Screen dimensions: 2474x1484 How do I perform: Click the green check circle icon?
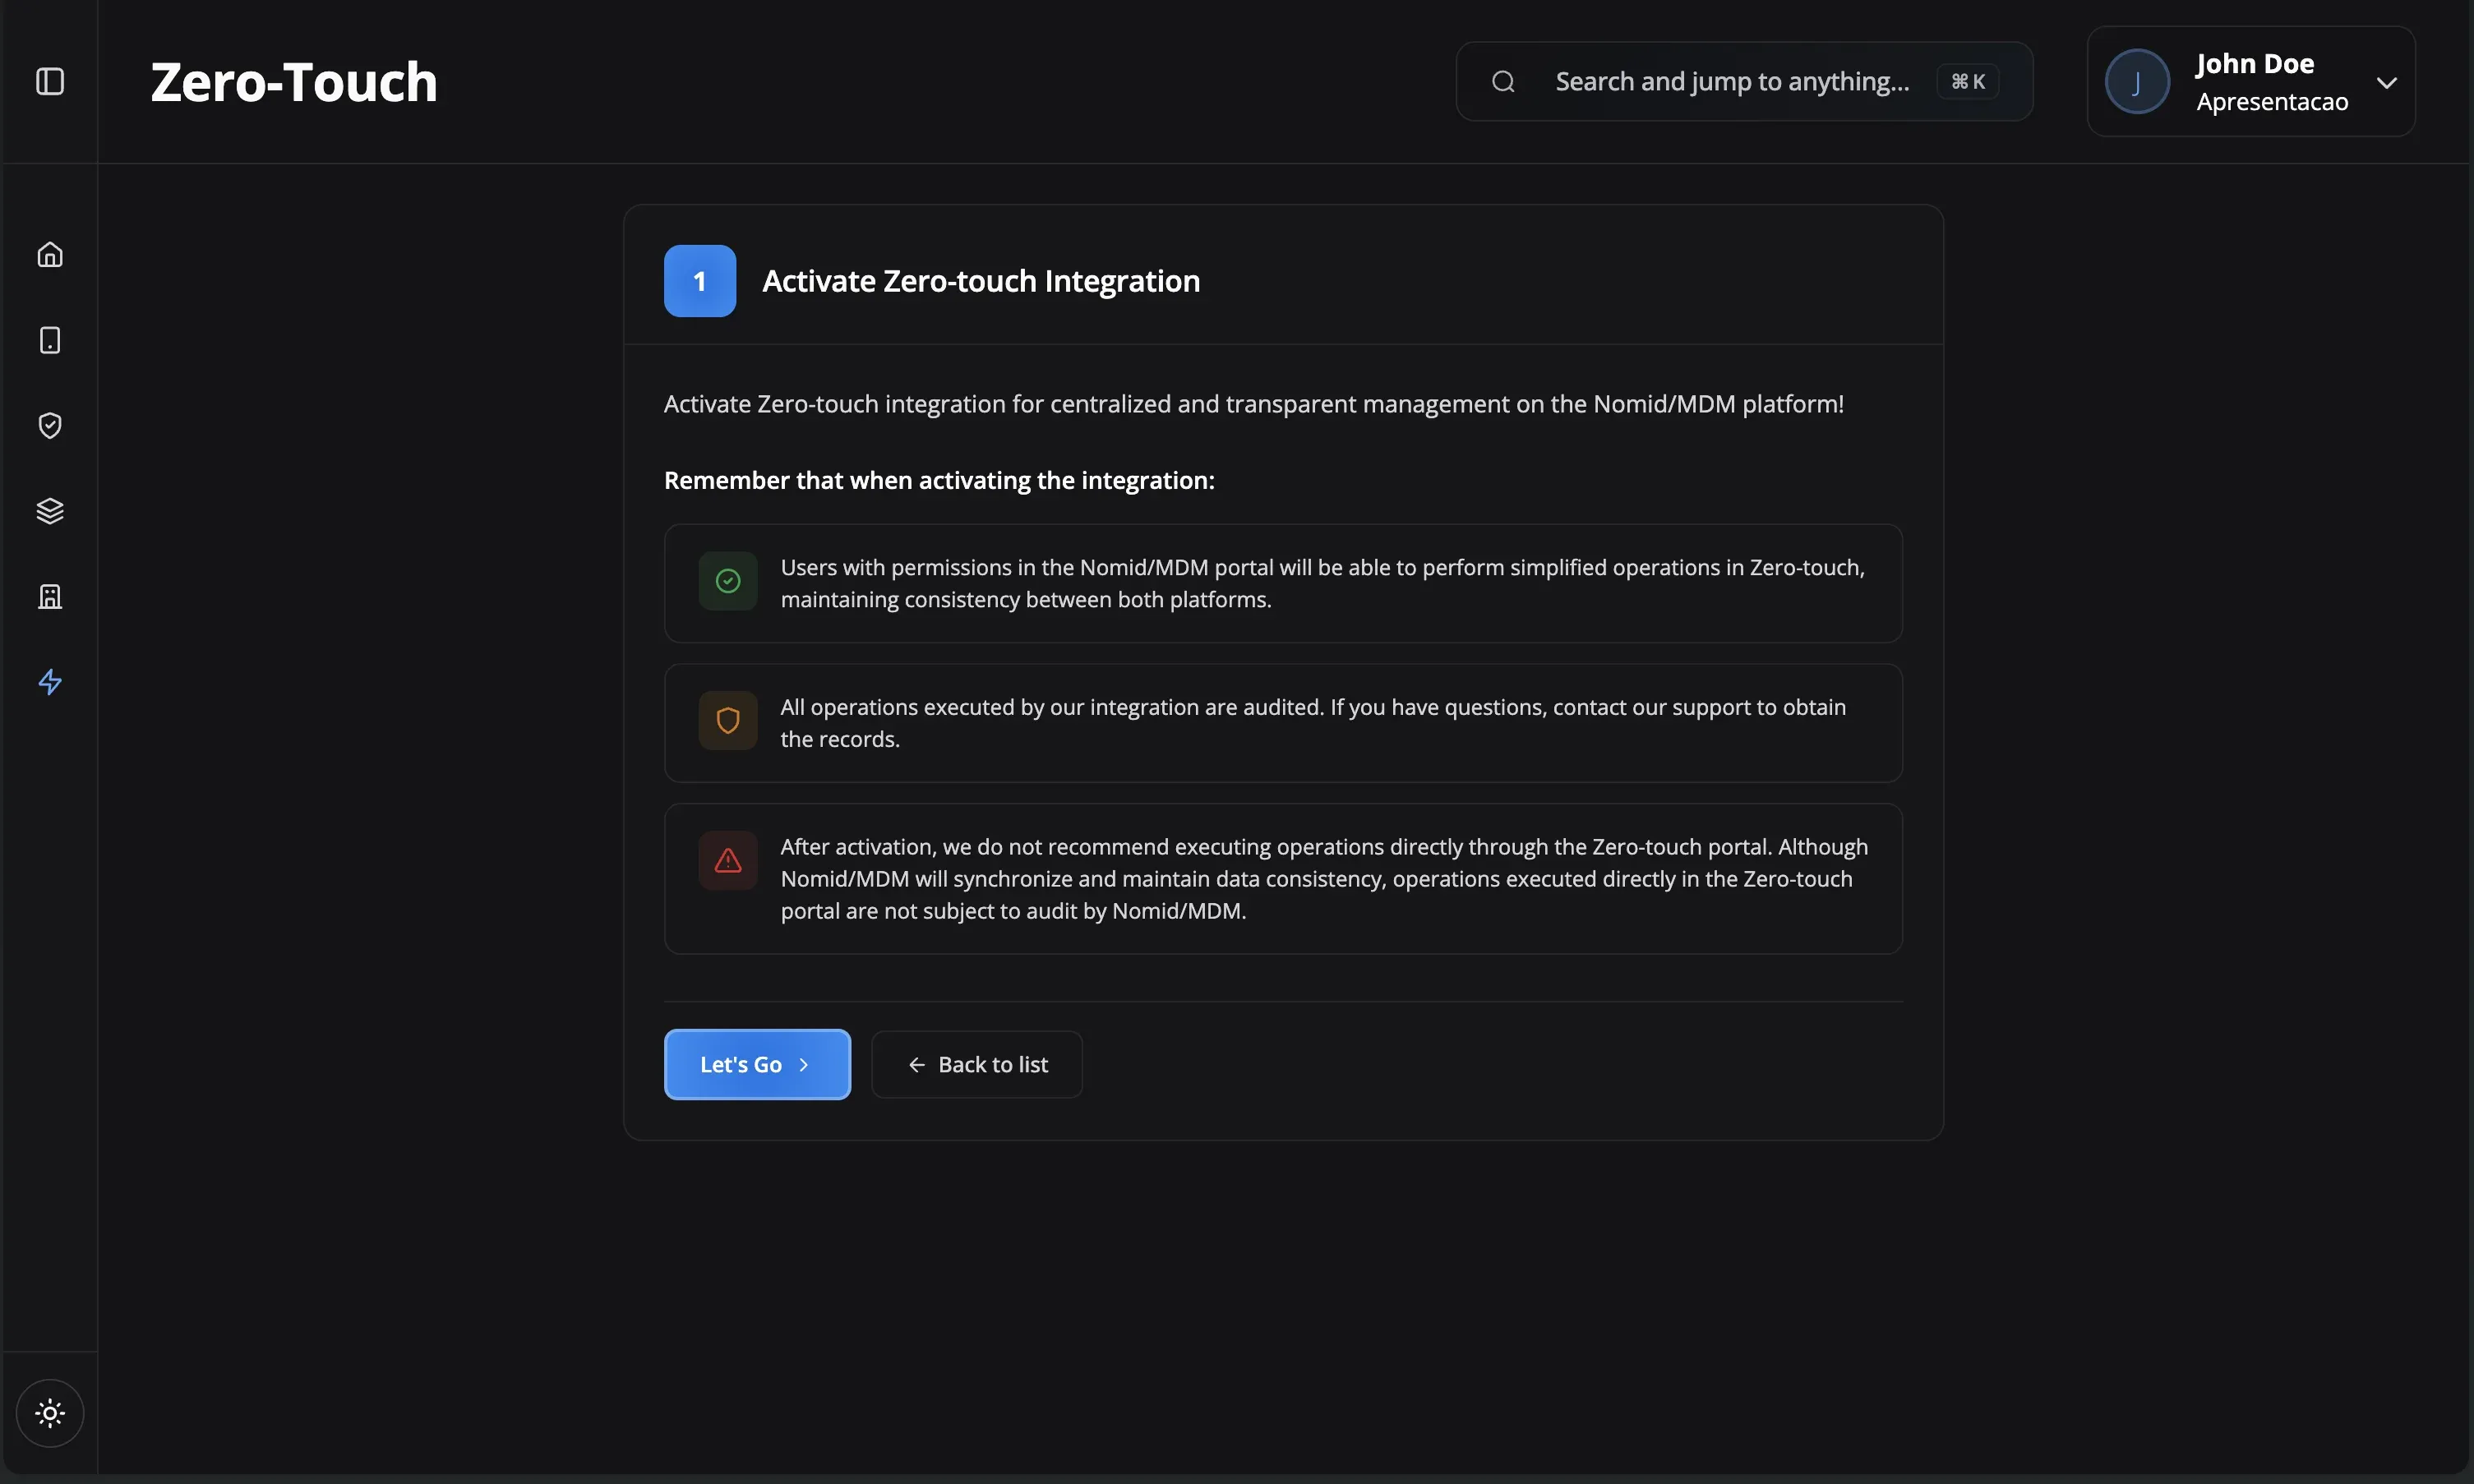pos(728,581)
